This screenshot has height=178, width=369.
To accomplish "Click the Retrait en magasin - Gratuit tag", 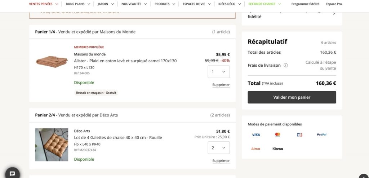I will pyautogui.click(x=96, y=93).
